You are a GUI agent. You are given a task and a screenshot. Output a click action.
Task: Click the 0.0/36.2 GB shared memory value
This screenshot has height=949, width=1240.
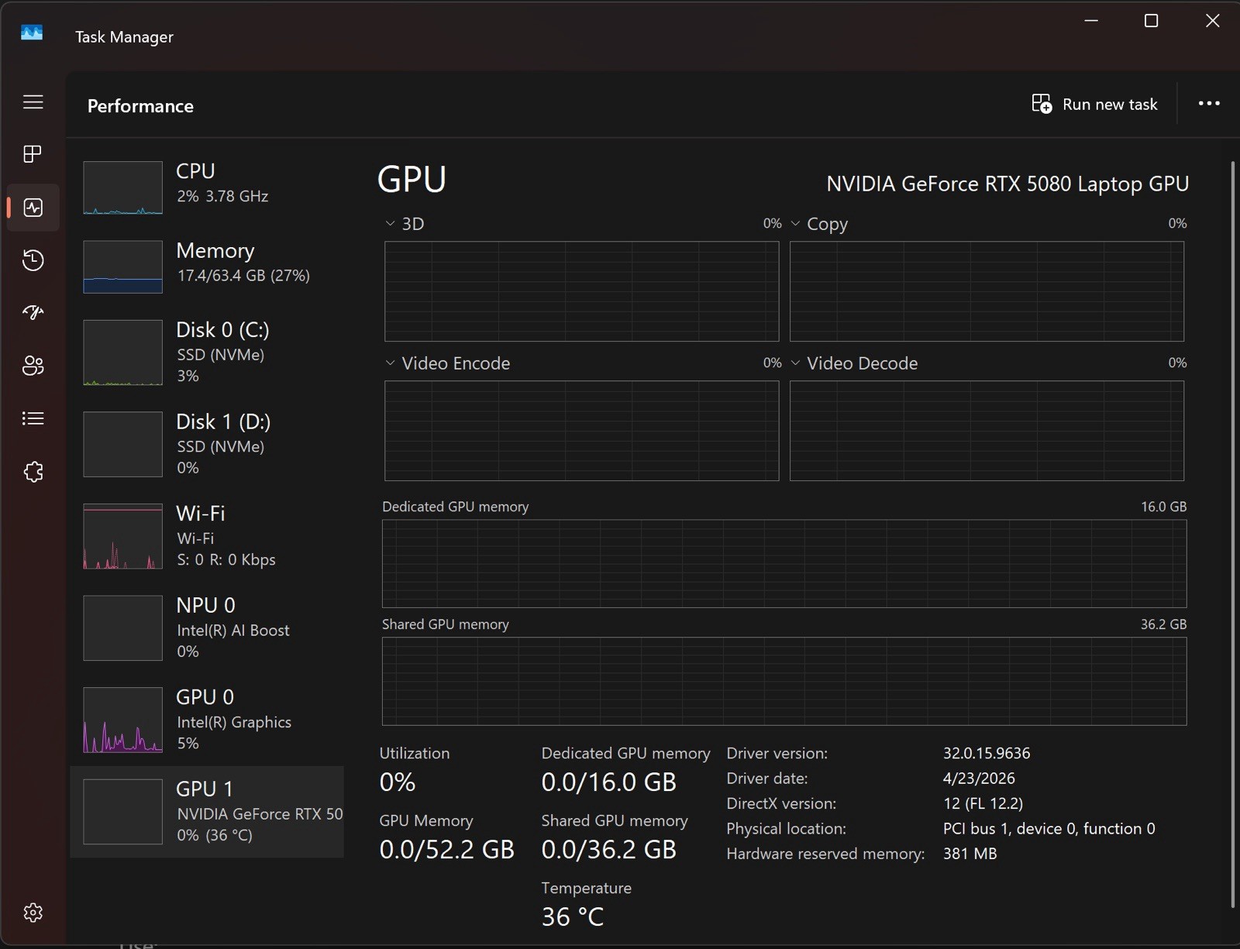pyautogui.click(x=608, y=850)
